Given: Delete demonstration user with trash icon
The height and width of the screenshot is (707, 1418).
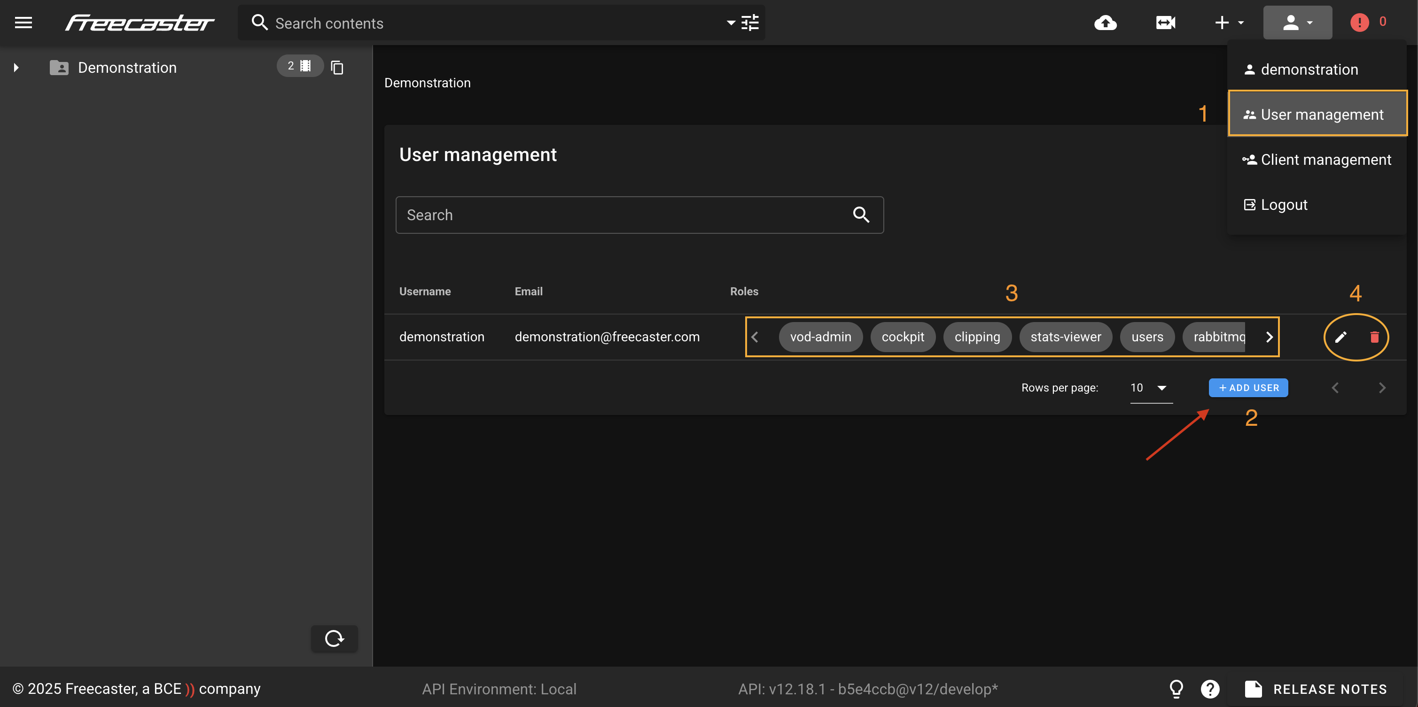Looking at the screenshot, I should click(x=1374, y=337).
